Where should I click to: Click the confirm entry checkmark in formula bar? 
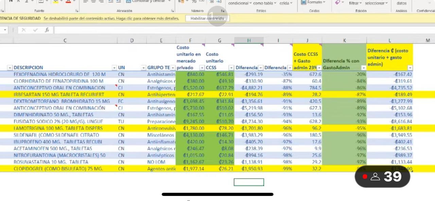[x=35, y=30]
